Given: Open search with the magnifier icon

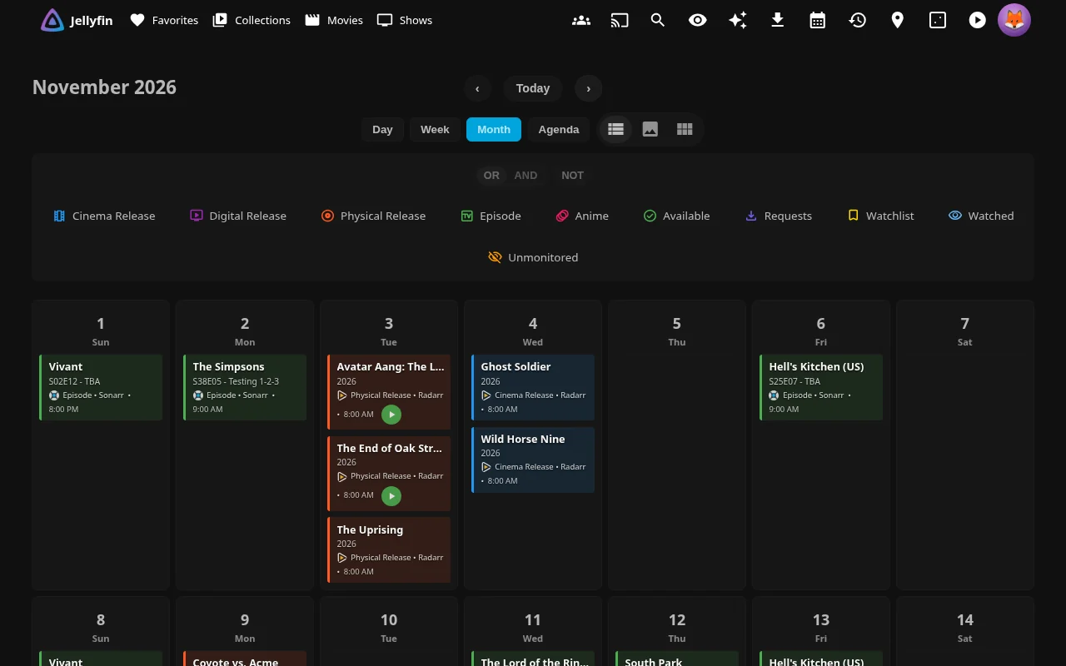Looking at the screenshot, I should point(658,20).
